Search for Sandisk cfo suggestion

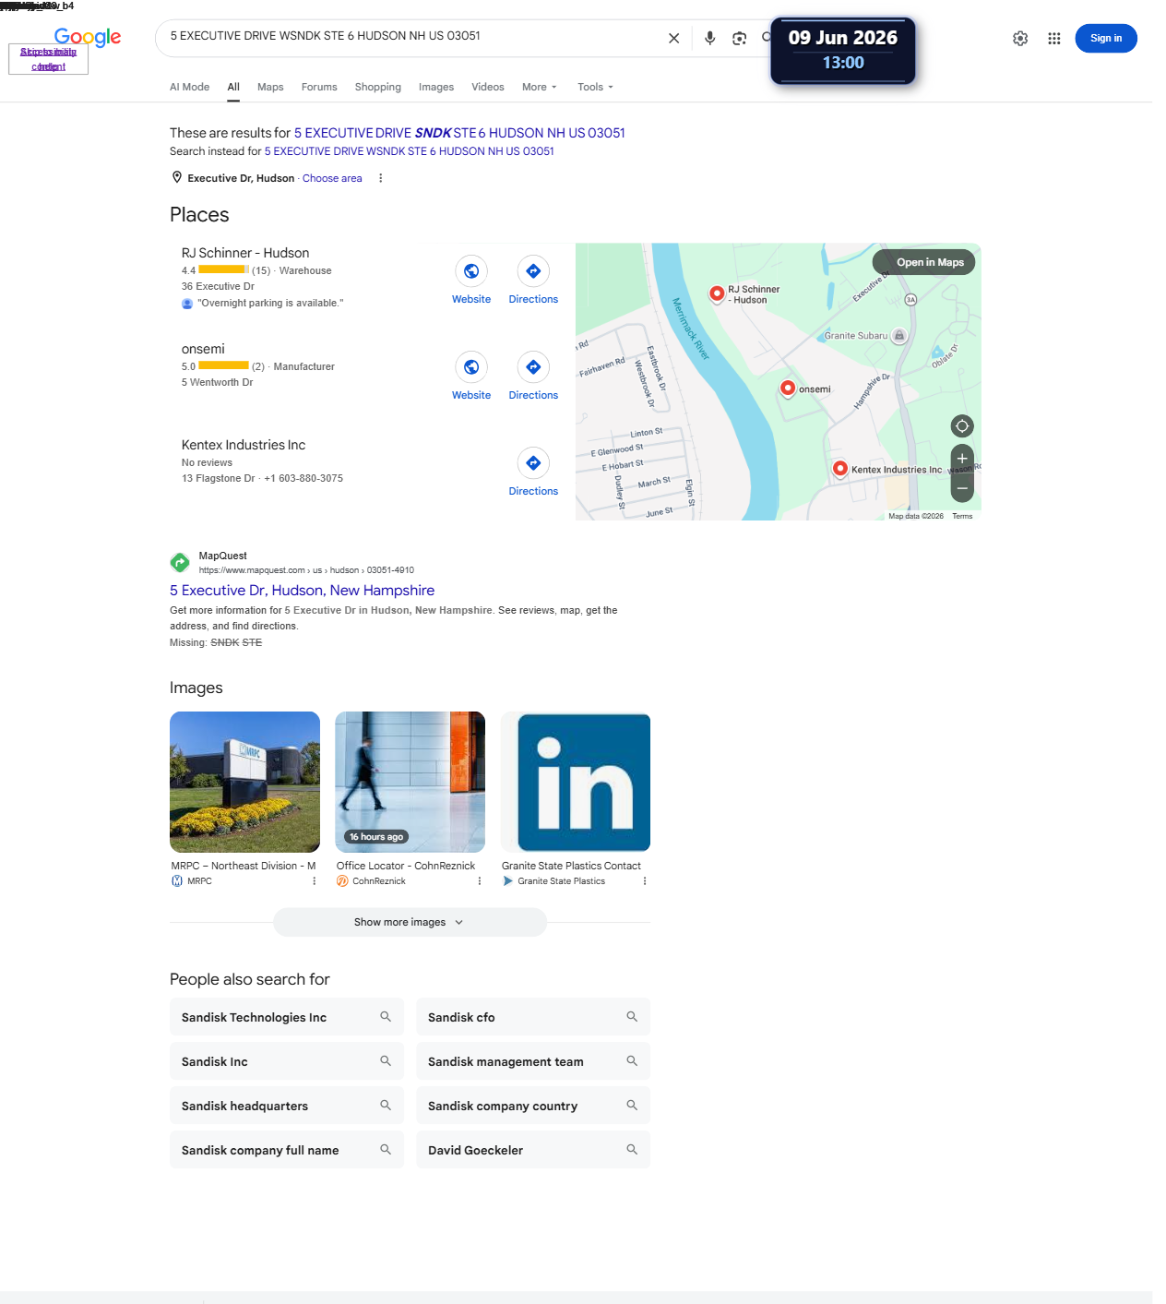[x=533, y=1017]
